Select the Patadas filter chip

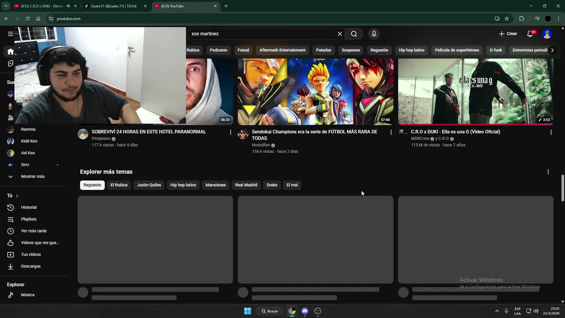324,50
